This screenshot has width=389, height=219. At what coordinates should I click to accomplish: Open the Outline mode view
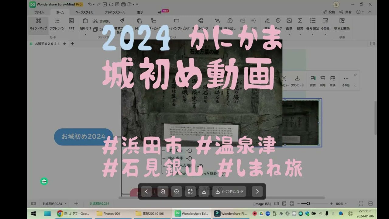click(x=57, y=24)
